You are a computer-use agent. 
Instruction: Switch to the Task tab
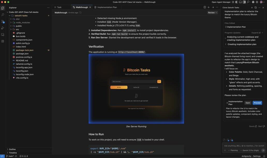click(59, 7)
